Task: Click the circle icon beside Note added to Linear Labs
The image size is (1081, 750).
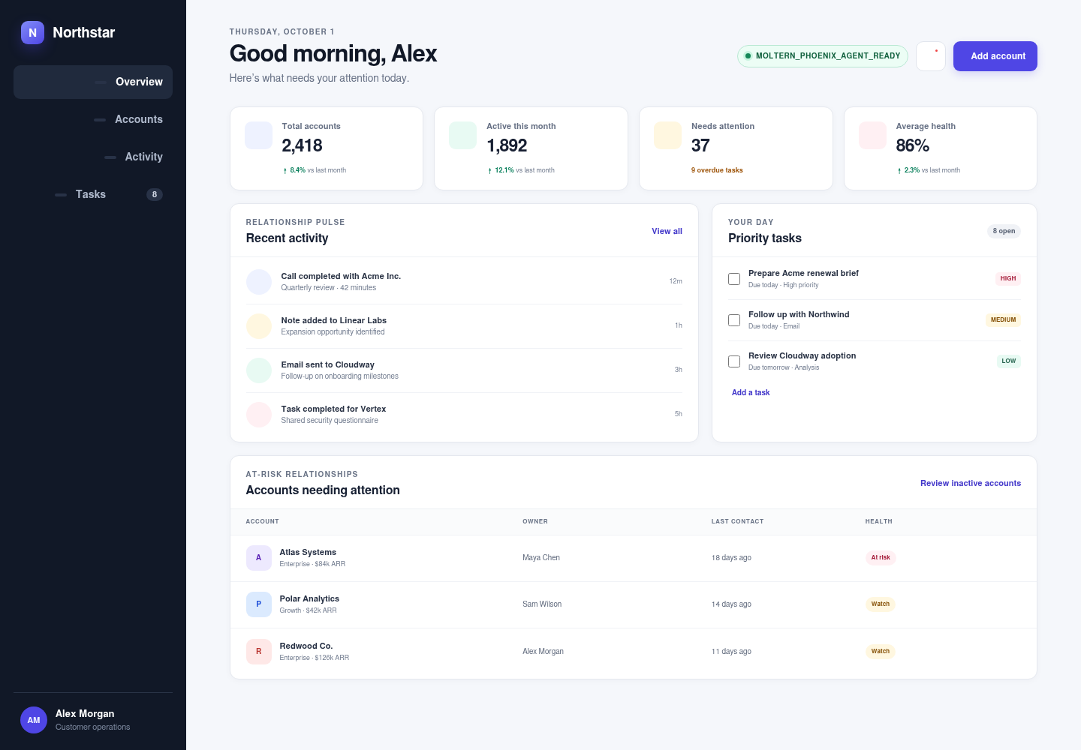Action: coord(259,326)
